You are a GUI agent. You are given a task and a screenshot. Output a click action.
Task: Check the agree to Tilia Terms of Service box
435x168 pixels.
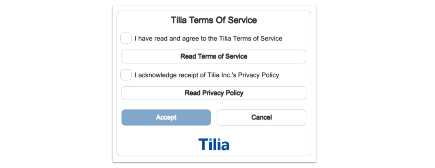pyautogui.click(x=126, y=38)
